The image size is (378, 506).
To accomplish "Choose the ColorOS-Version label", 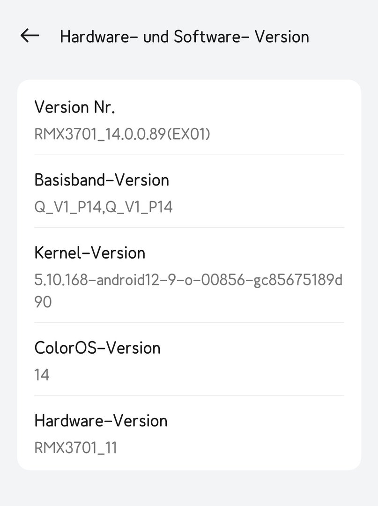I will pos(97,348).
